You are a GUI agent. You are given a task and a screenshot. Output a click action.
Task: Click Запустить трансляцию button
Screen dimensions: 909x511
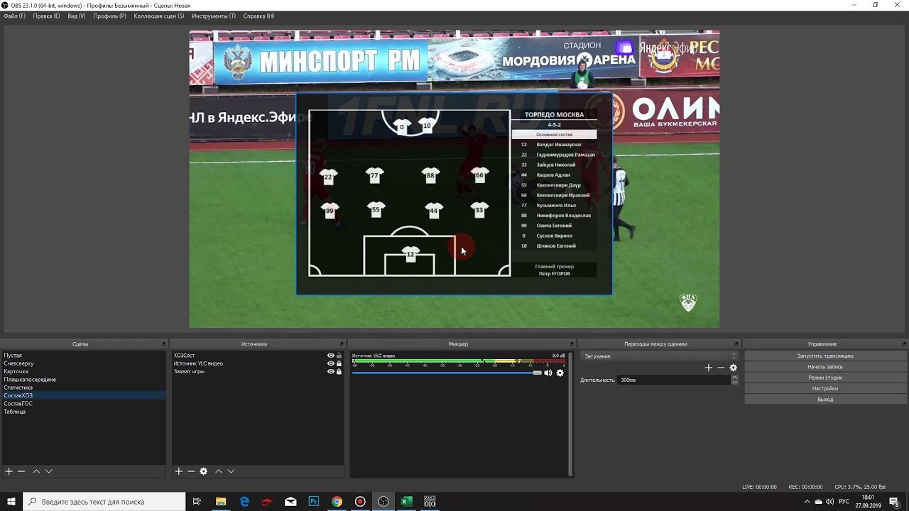click(825, 356)
